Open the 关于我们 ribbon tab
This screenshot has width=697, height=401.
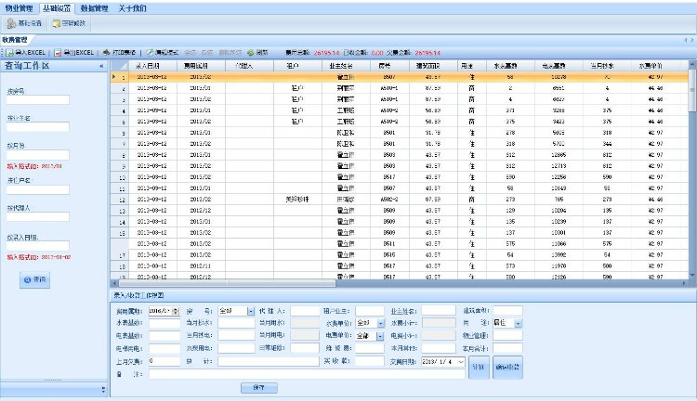[x=132, y=8]
